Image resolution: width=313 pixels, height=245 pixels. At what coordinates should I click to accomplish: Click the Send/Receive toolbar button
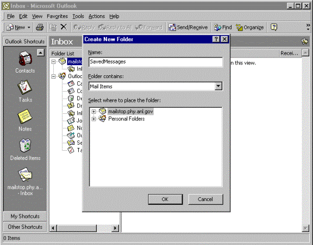(188, 27)
